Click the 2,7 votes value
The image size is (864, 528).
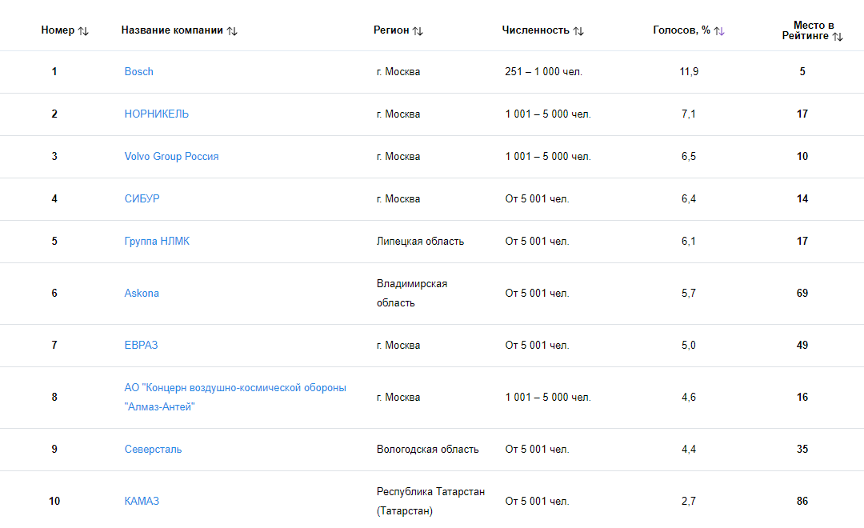(x=689, y=501)
